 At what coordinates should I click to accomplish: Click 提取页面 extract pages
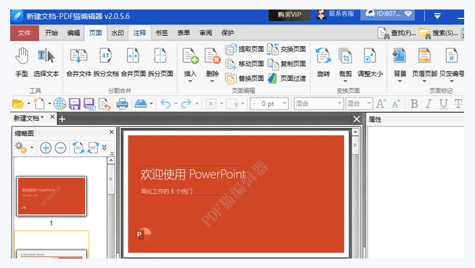click(x=245, y=49)
